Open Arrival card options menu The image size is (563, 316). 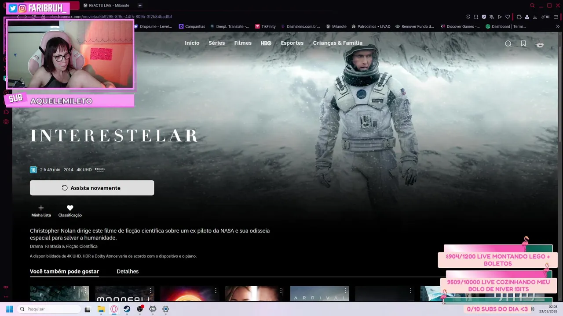(346, 291)
